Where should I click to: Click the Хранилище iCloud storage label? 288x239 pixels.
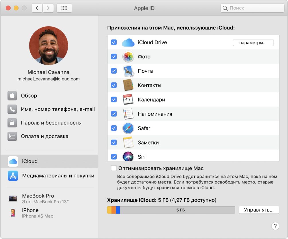[x=132, y=200]
